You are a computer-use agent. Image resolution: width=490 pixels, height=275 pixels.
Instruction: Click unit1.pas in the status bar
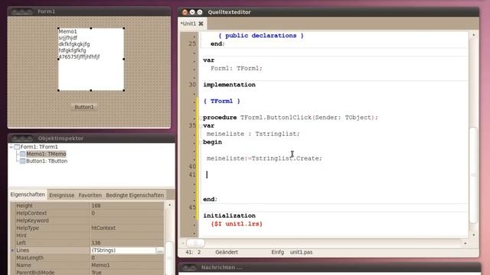pos(301,252)
